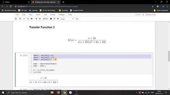This screenshot has width=170, height=95.
Task: Move selected cell up arrow
Action: 36,19
